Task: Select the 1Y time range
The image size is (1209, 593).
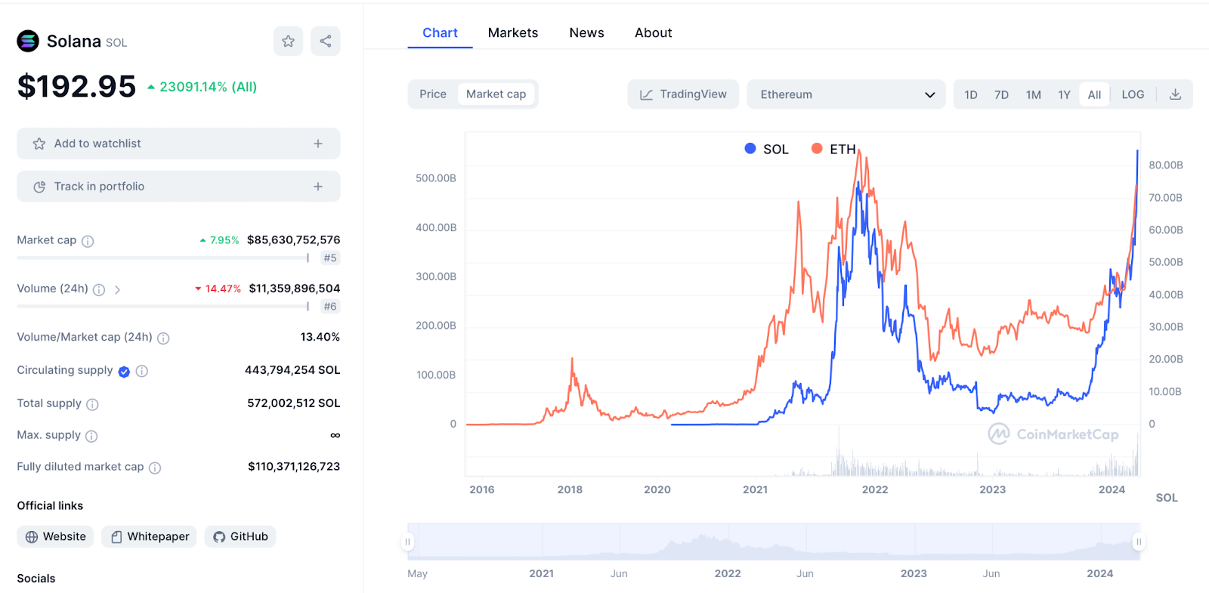Action: click(1064, 94)
